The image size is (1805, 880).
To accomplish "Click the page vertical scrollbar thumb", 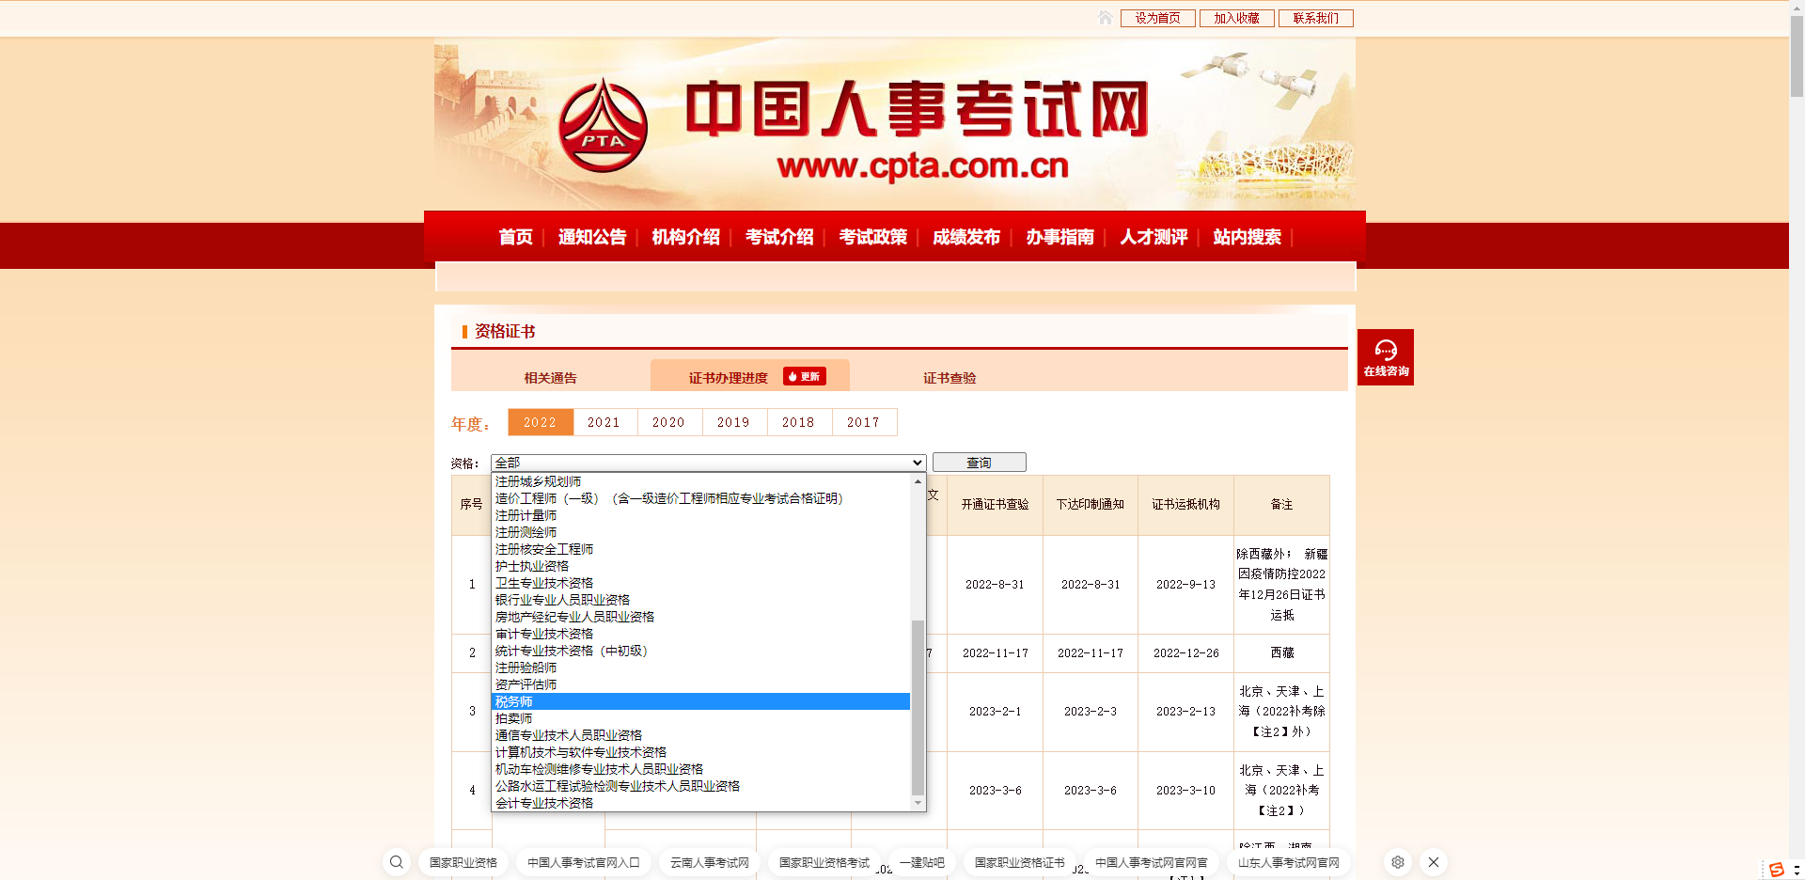I will [1797, 56].
